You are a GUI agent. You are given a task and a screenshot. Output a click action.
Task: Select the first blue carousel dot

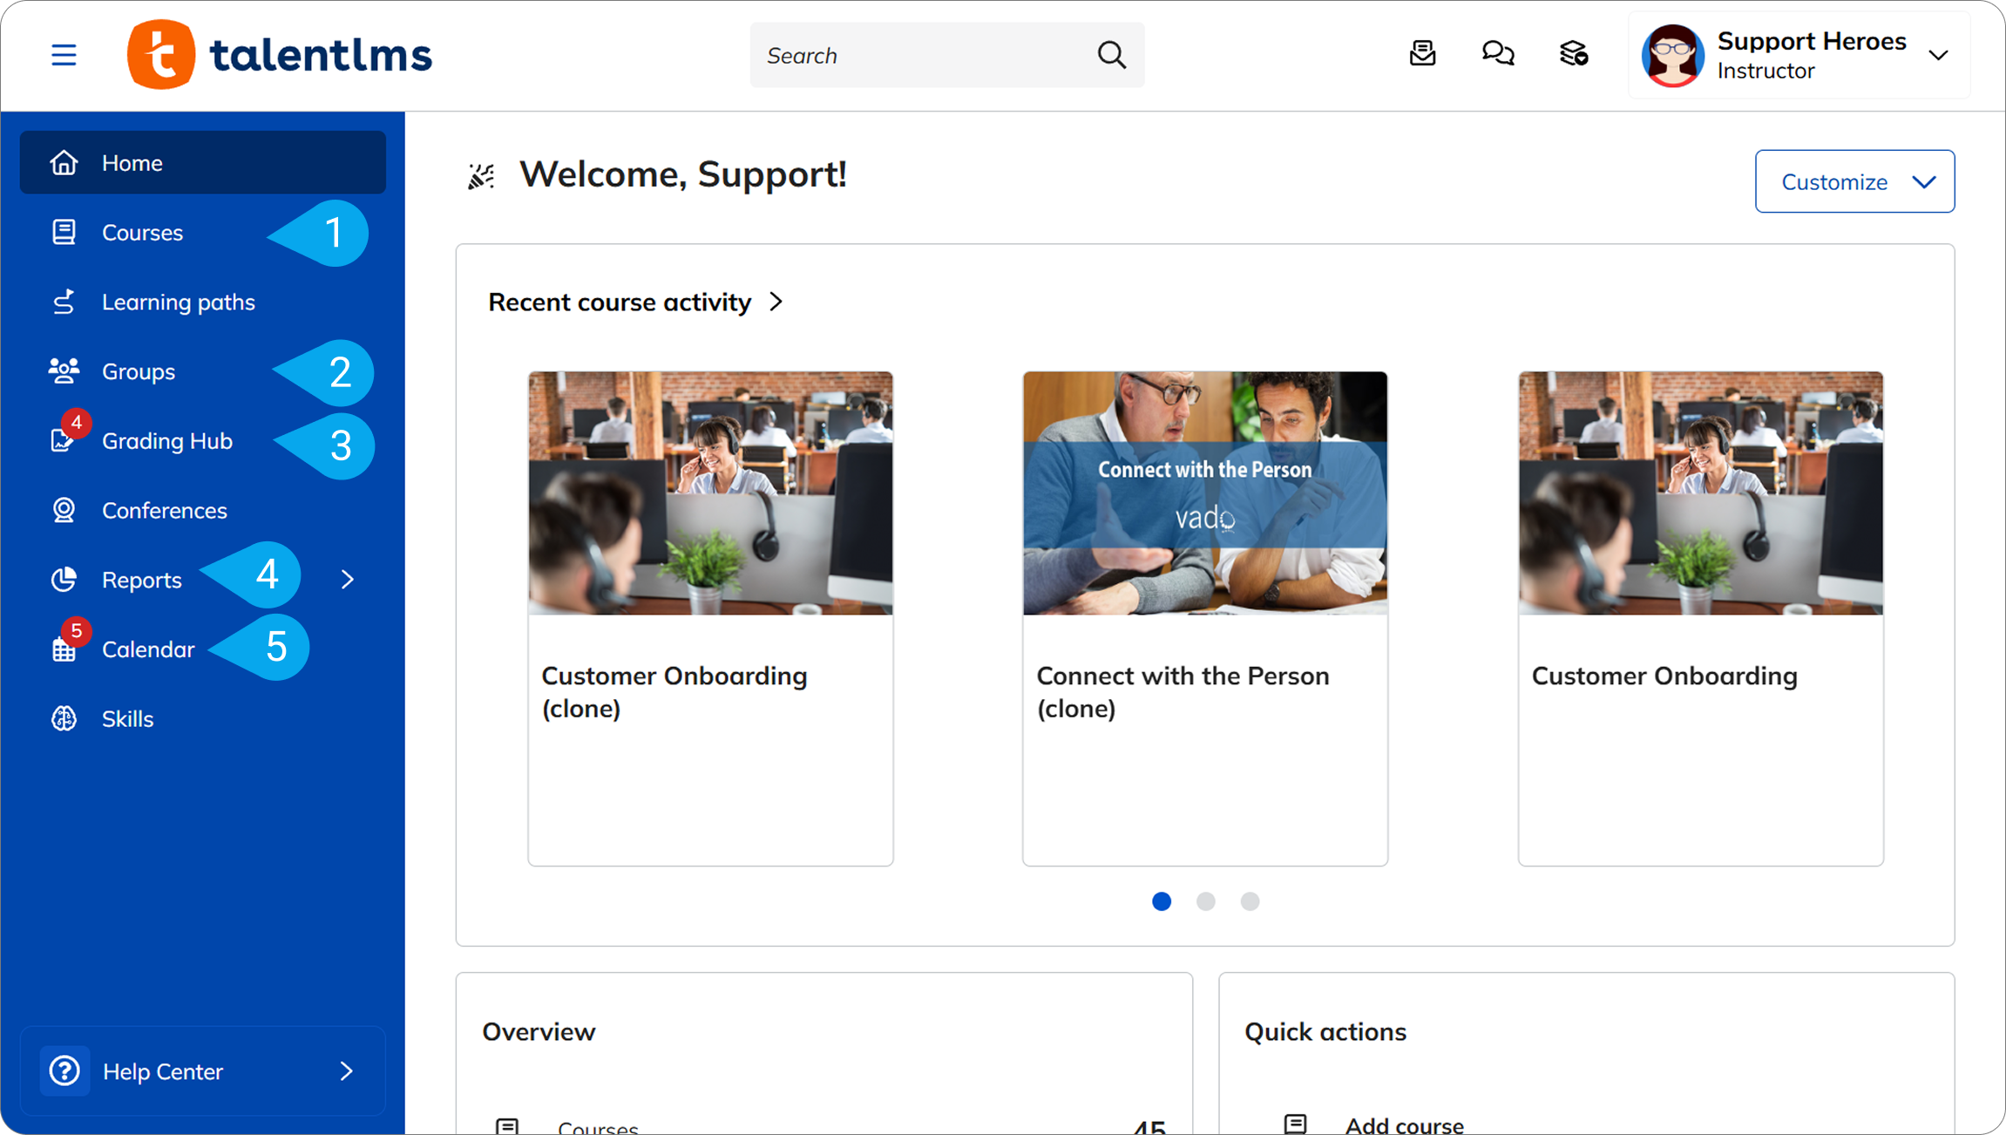[x=1161, y=901]
